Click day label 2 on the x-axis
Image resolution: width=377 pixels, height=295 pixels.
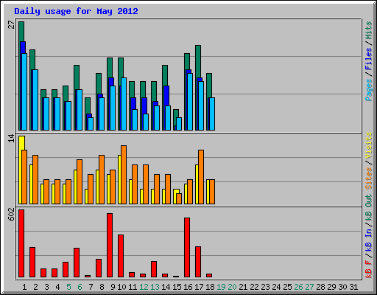(x=35, y=287)
